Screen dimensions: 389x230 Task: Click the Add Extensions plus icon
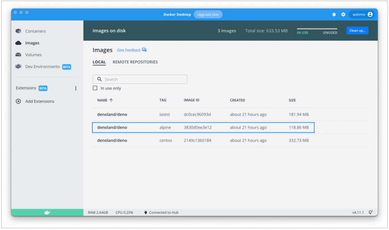pos(18,101)
